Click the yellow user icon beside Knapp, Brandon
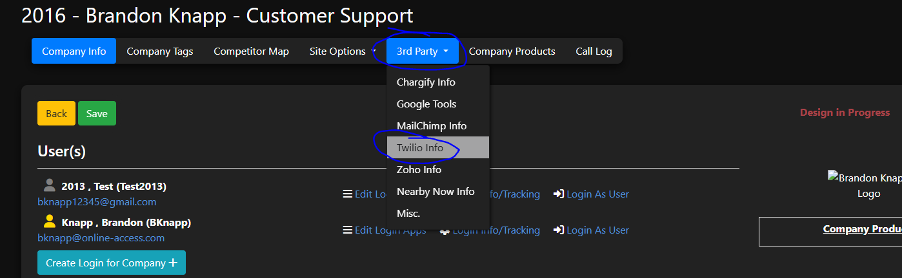This screenshot has height=278, width=902. coord(49,222)
